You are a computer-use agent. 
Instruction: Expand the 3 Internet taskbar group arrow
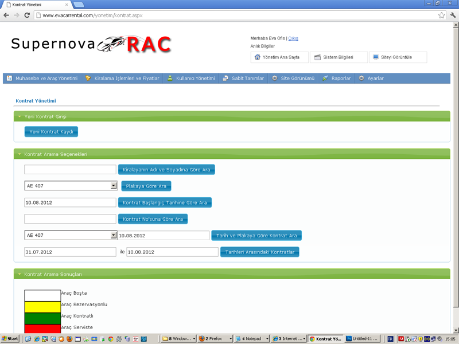tap(304, 339)
